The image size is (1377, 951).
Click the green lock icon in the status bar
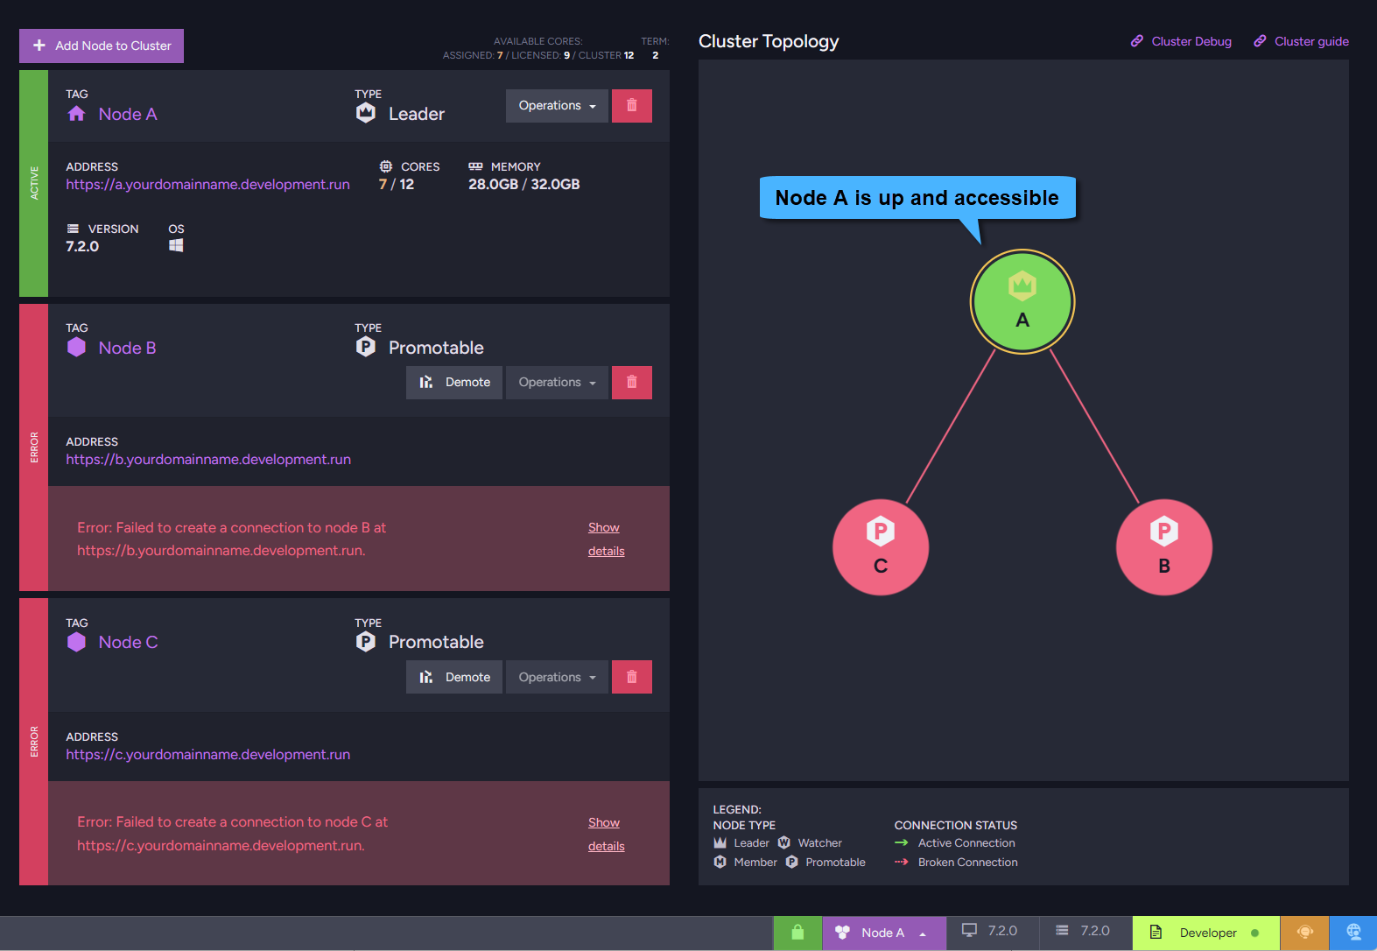(797, 933)
